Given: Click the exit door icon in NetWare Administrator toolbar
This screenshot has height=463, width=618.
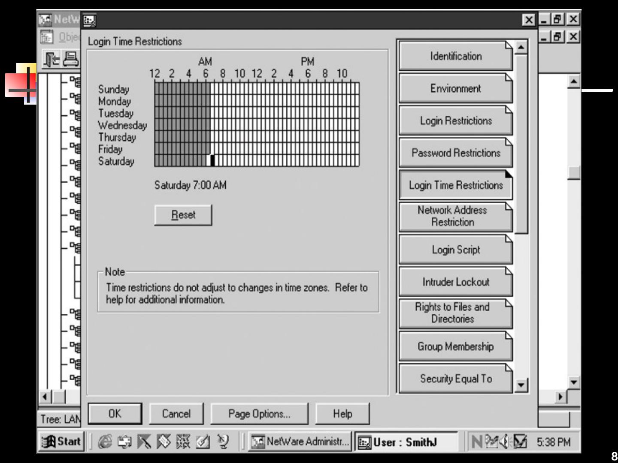Looking at the screenshot, I should point(51,59).
